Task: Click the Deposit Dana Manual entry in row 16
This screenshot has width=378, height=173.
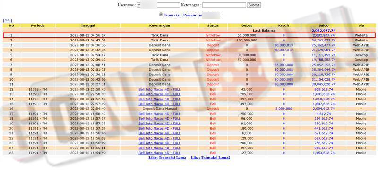Action: (160, 109)
